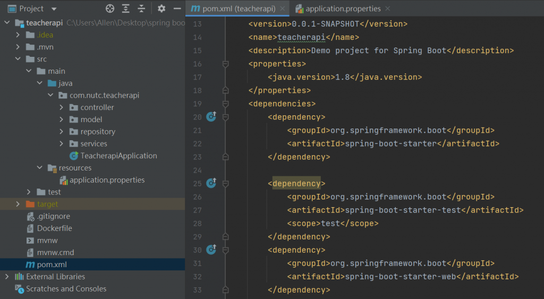Collapse the com.nutc.teacherapi package

[50, 95]
